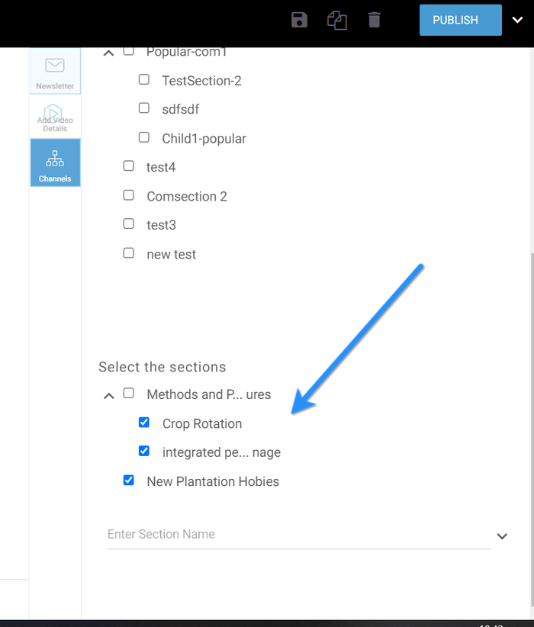Enable the Comsection 2 checkbox
The height and width of the screenshot is (627, 534).
[x=129, y=195]
